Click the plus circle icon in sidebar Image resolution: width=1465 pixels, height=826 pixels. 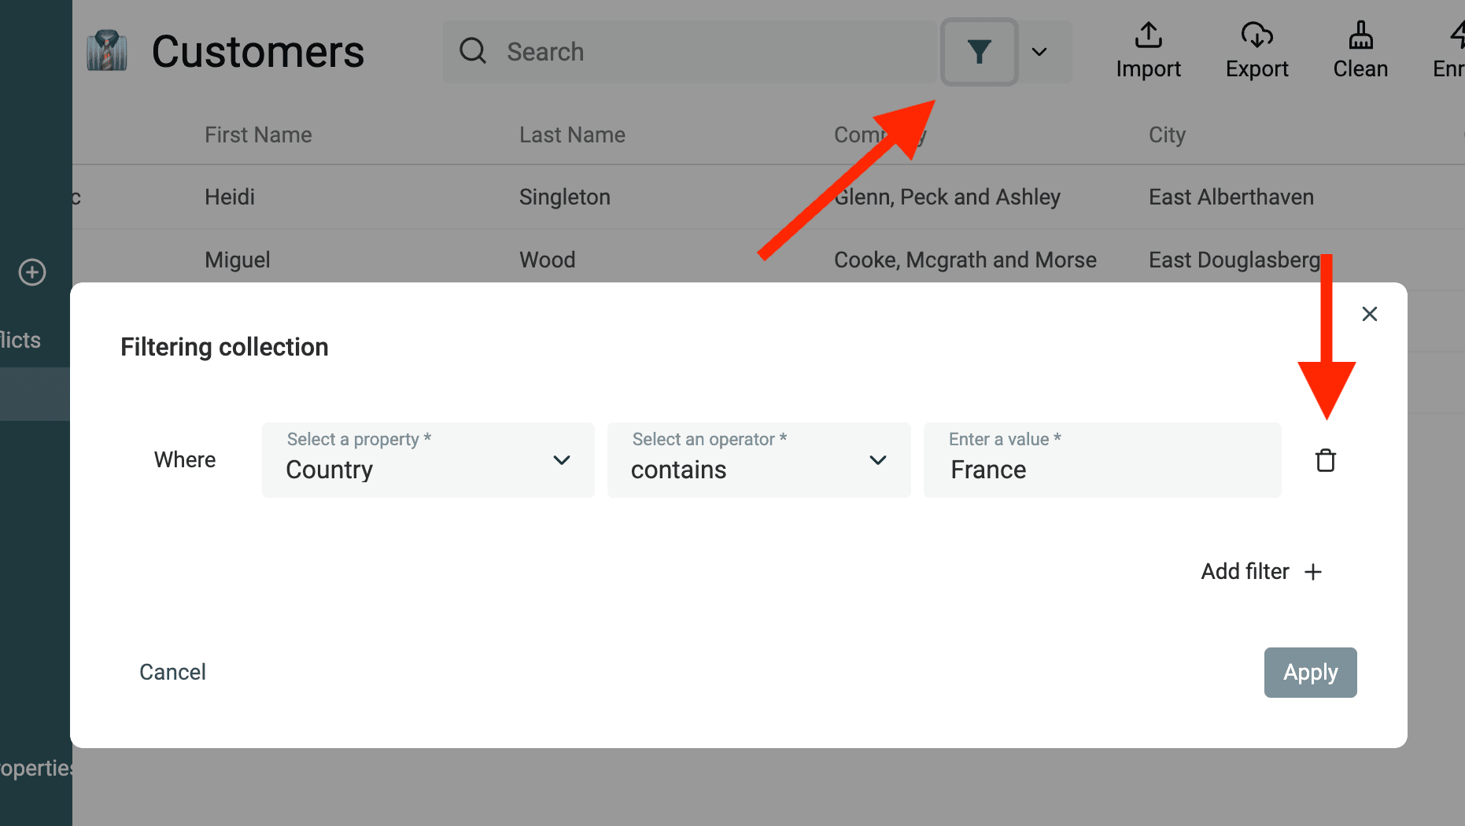click(x=32, y=272)
